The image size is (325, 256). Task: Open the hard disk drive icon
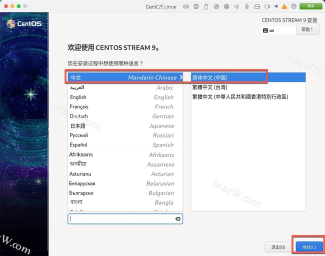point(257,6)
